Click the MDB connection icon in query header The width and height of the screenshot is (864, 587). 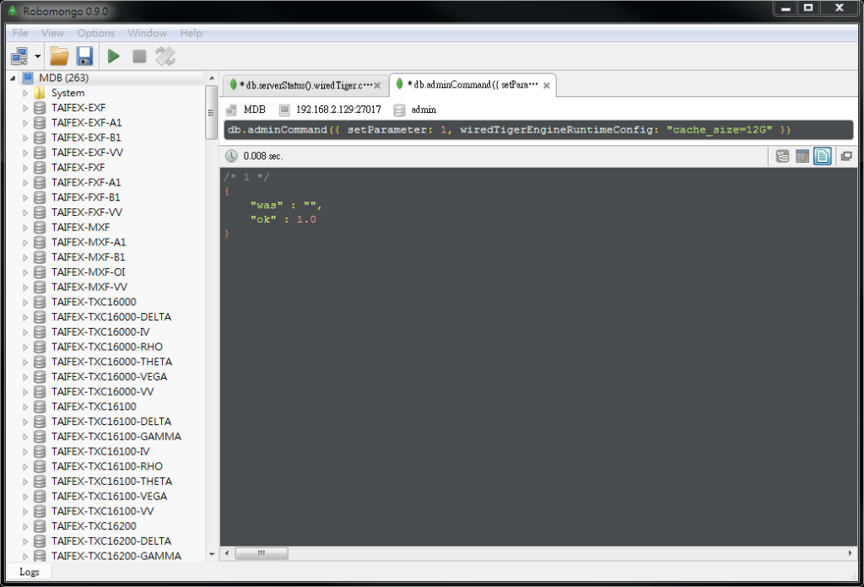[x=231, y=110]
